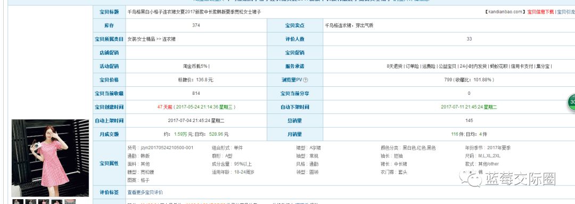This screenshot has height=204, width=575.
Task: Click the daily average amount 528.96
Action: [216, 134]
